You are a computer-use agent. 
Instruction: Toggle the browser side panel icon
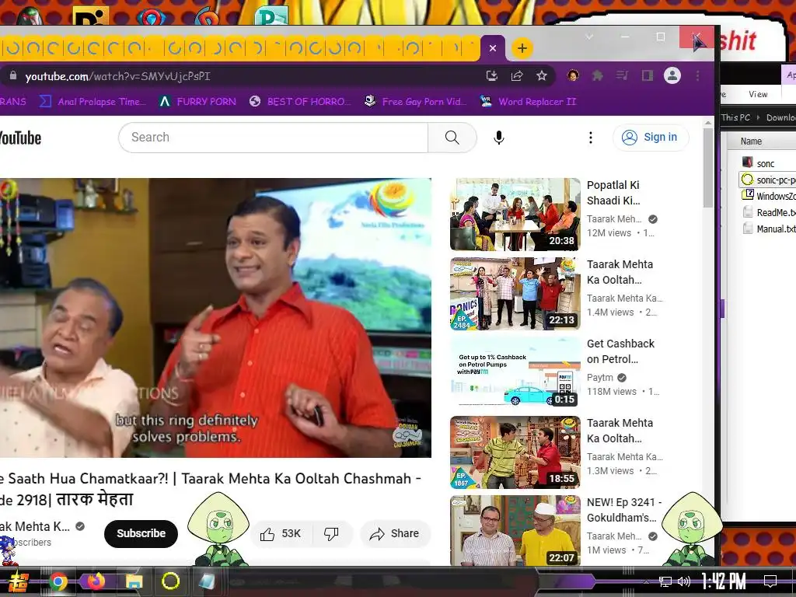pyautogui.click(x=648, y=76)
